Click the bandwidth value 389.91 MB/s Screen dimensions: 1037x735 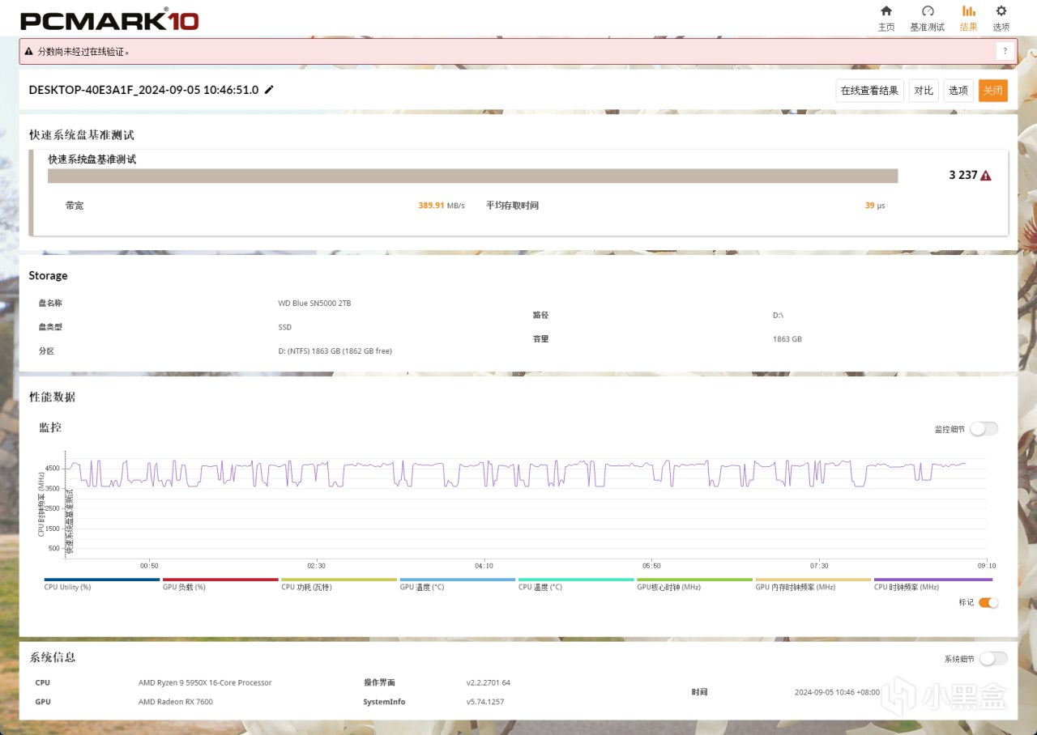point(442,206)
